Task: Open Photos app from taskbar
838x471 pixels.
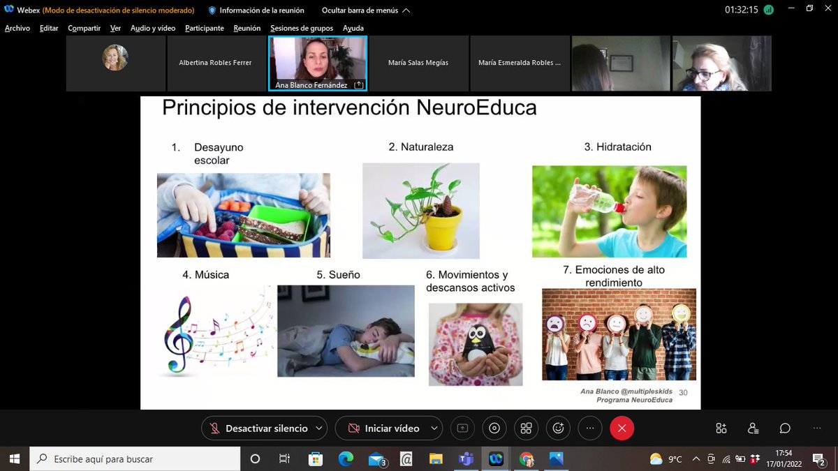Action: coord(556,458)
